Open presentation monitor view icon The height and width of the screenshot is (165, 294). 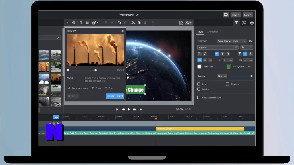click(226, 15)
